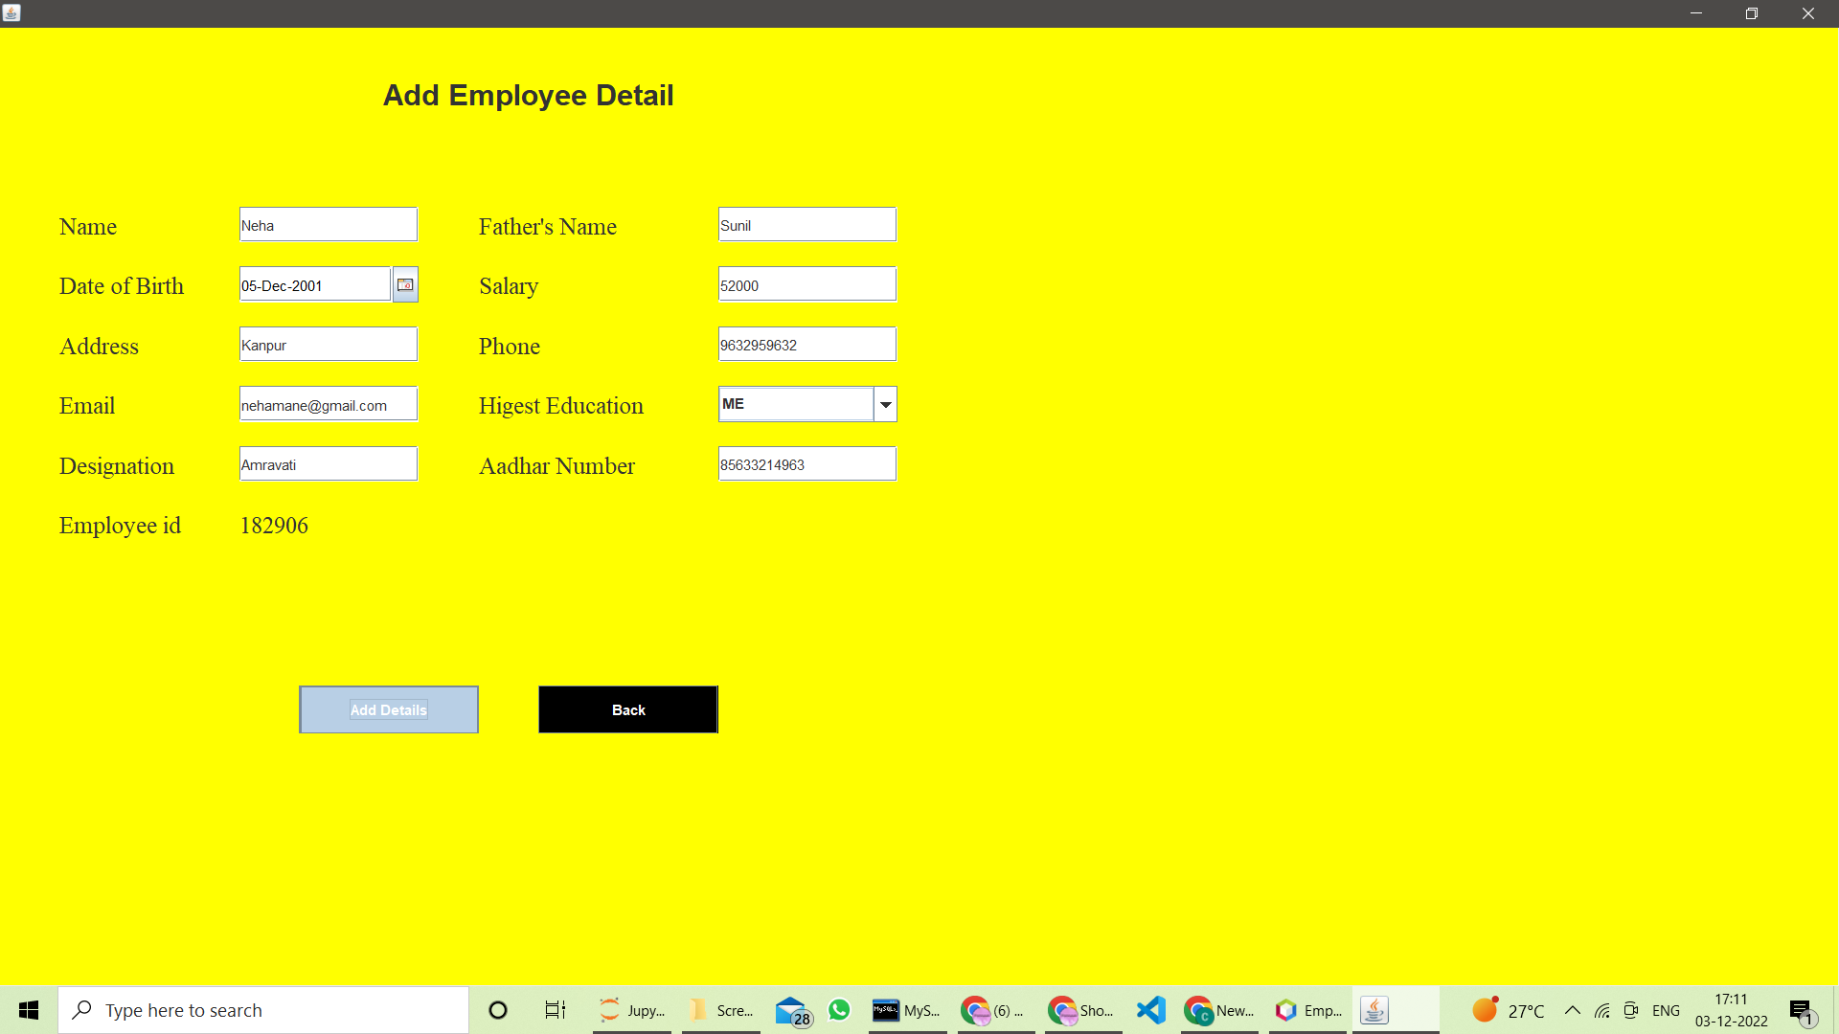Open Visual Studio Code from the taskbar
The width and height of the screenshot is (1839, 1034).
1150,1009
